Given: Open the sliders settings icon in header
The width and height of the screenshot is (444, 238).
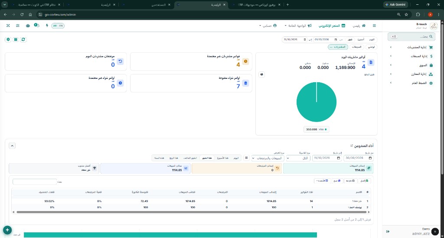Looking at the screenshot, I should (x=17, y=26).
